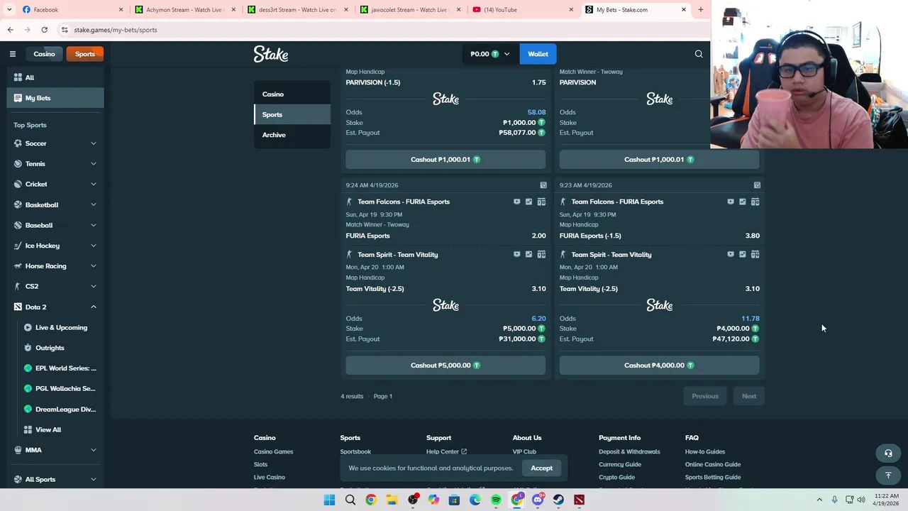Open live stream icon for Spirit-Vitality in 9:23 bet
This screenshot has width=908, height=511.
pyautogui.click(x=730, y=254)
